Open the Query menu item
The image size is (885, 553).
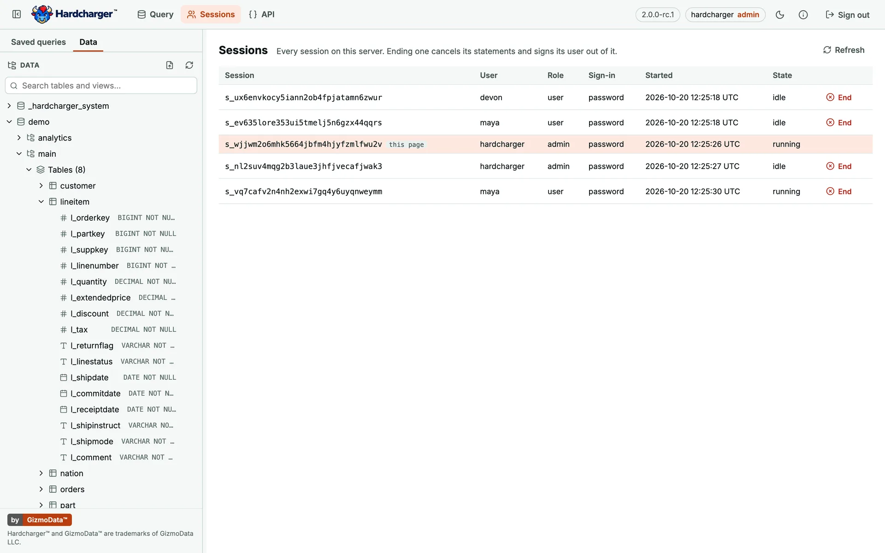coord(155,14)
